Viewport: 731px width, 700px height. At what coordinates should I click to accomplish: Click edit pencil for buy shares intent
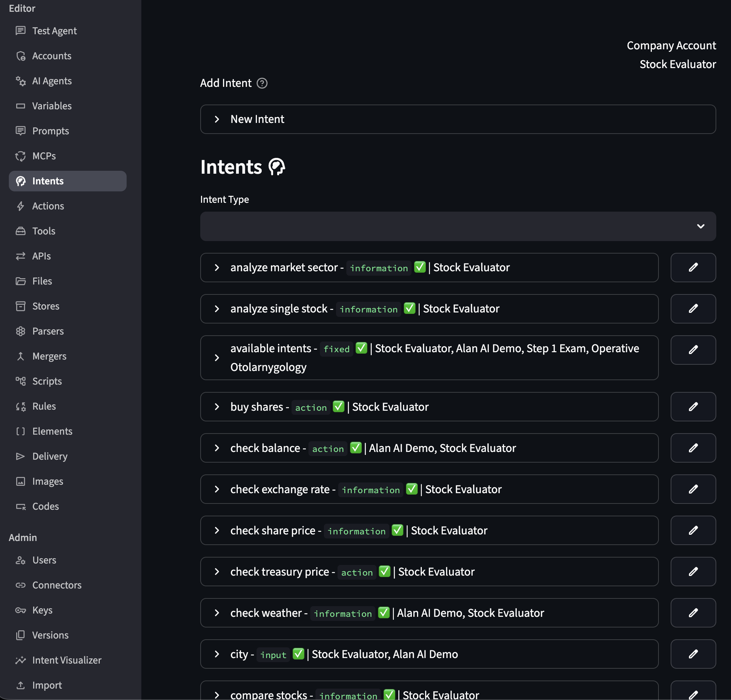click(693, 407)
